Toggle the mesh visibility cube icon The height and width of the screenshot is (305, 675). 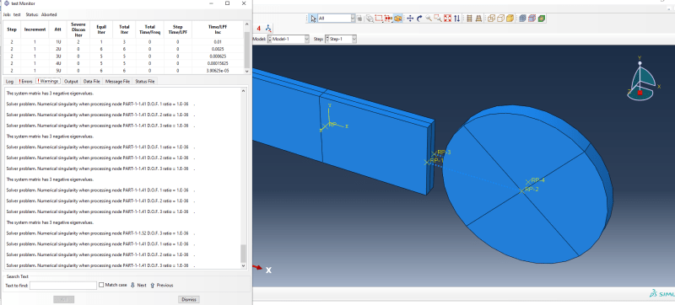(x=522, y=18)
